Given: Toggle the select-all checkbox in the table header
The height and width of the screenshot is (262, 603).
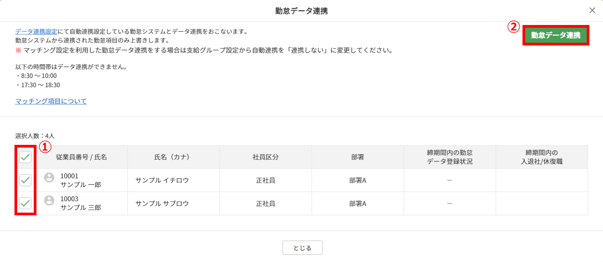Looking at the screenshot, I should coord(25,157).
